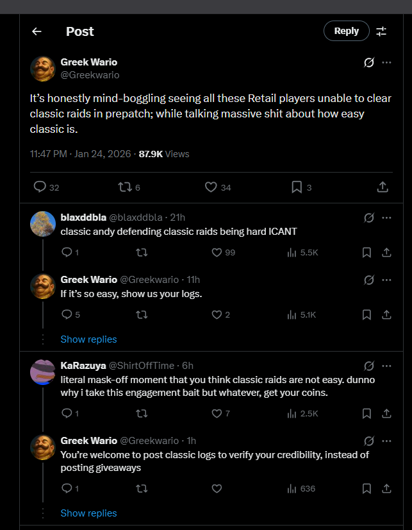Like blaxddbla's reply with 99 likes
Screen dimensions: 412x530
pos(217,253)
